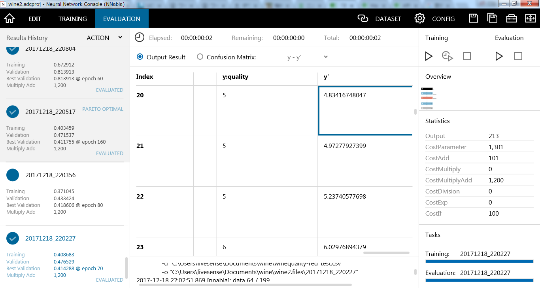Run evaluation with the Evaluation play button
This screenshot has width=540, height=288.
tap(499, 57)
